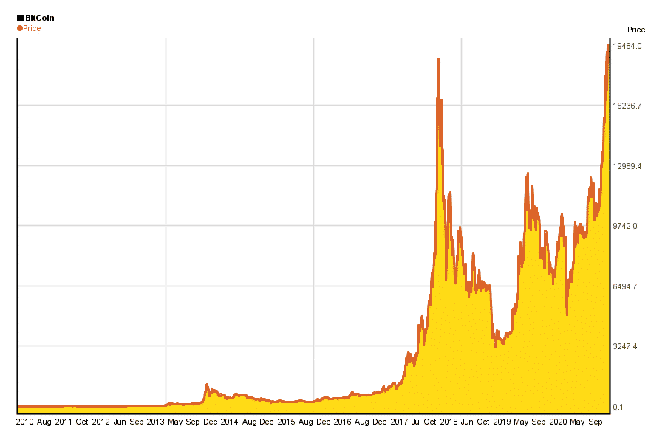The image size is (665, 443).
Task: Click the 2012 year label on time axis
Action: (101, 422)
